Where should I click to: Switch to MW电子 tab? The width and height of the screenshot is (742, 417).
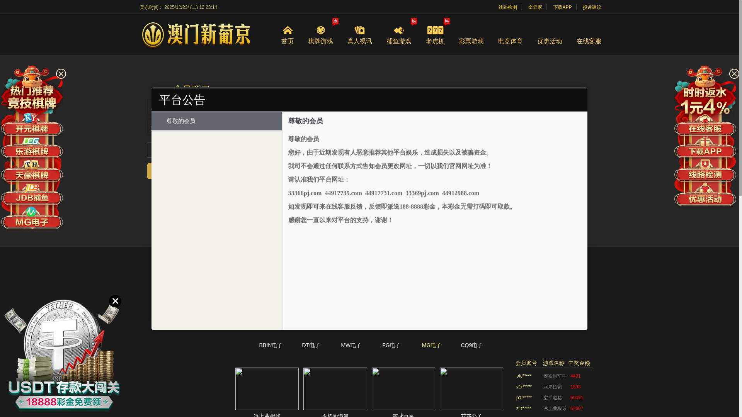pos(351,345)
